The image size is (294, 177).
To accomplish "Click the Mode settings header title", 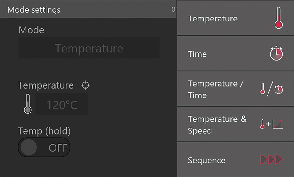I will pyautogui.click(x=34, y=10).
